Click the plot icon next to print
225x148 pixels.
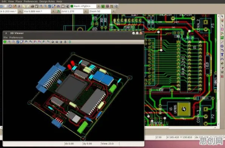click(x=37, y=6)
